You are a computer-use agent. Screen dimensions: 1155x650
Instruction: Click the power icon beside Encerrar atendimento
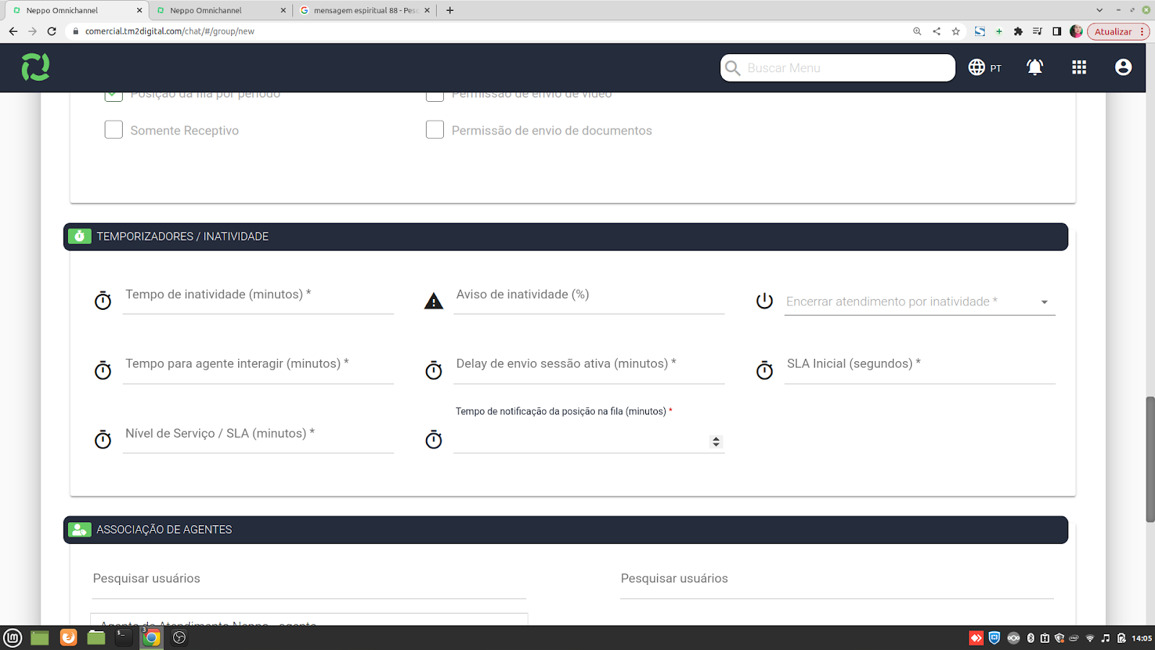pyautogui.click(x=764, y=300)
